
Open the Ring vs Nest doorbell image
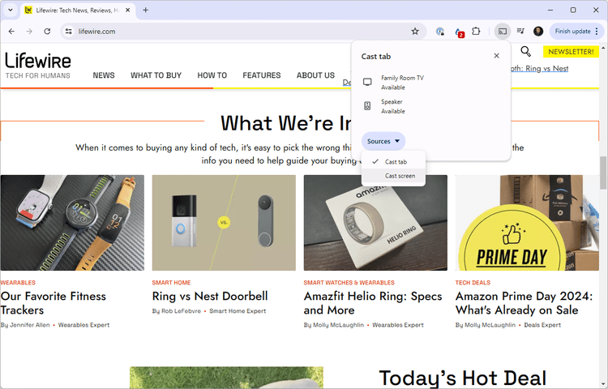(x=224, y=223)
